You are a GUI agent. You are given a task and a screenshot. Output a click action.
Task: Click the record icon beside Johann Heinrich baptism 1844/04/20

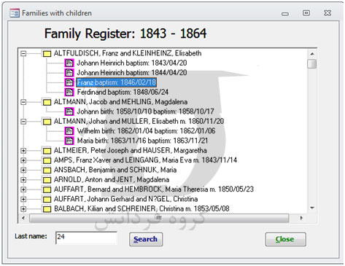tap(69, 73)
